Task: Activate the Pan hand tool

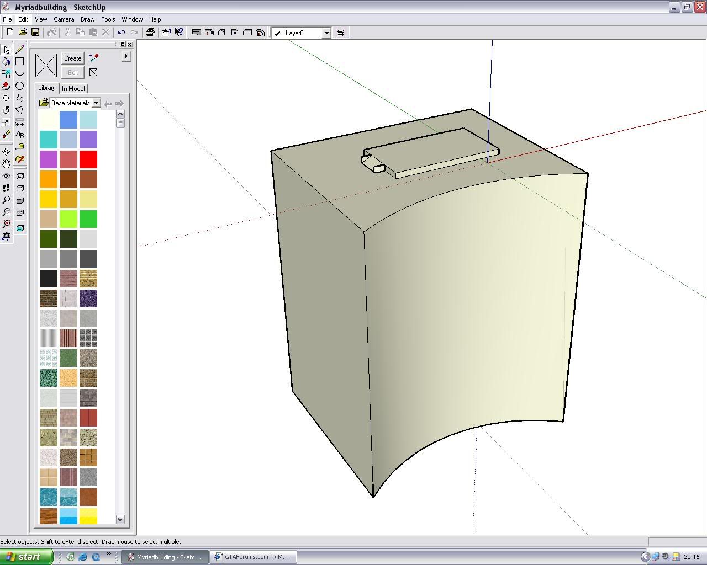Action: click(x=6, y=163)
